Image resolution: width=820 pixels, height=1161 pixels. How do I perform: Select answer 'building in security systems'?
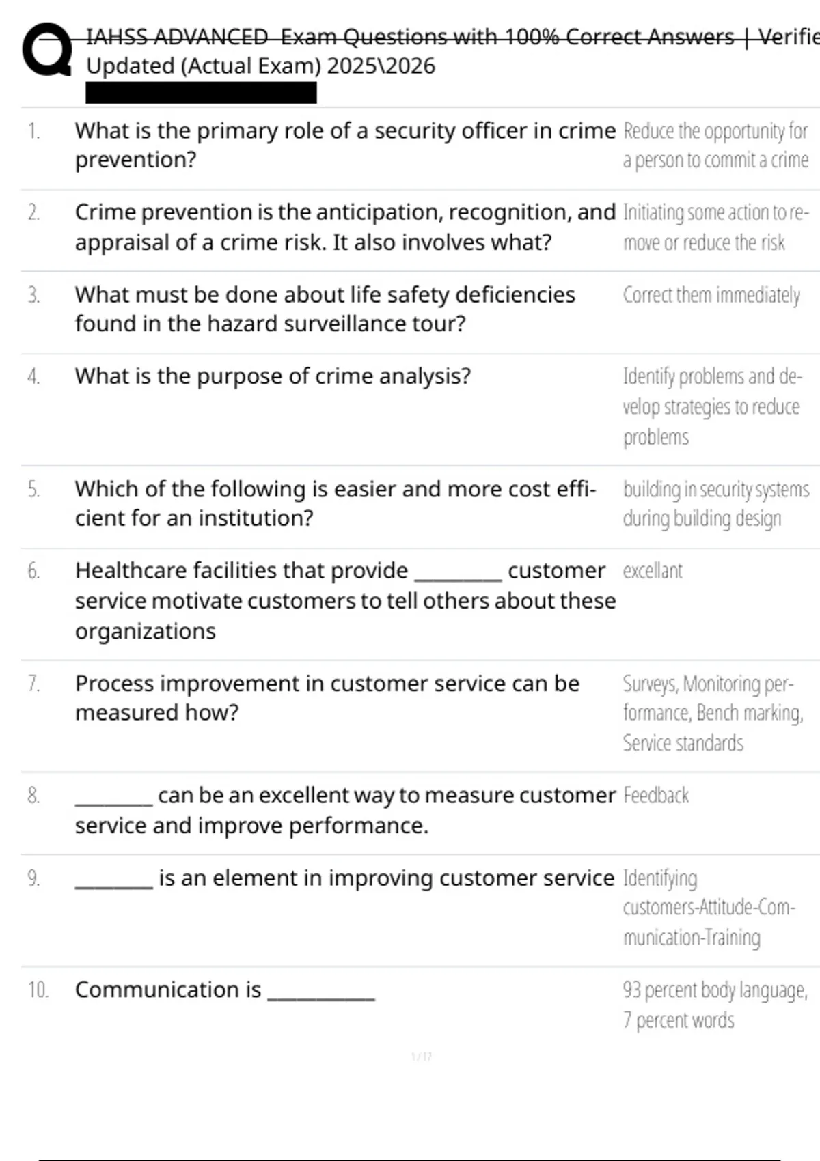tap(716, 503)
